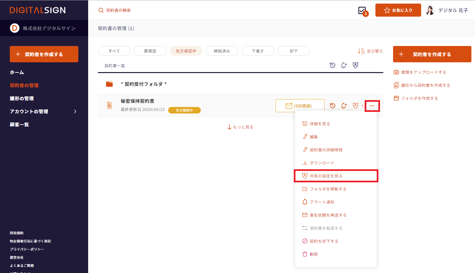
Task: Click the user avatar for デジタル 花子
Action: pyautogui.click(x=430, y=10)
